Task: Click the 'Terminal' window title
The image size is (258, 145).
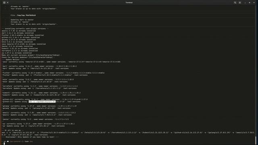Action: tap(129, 3)
